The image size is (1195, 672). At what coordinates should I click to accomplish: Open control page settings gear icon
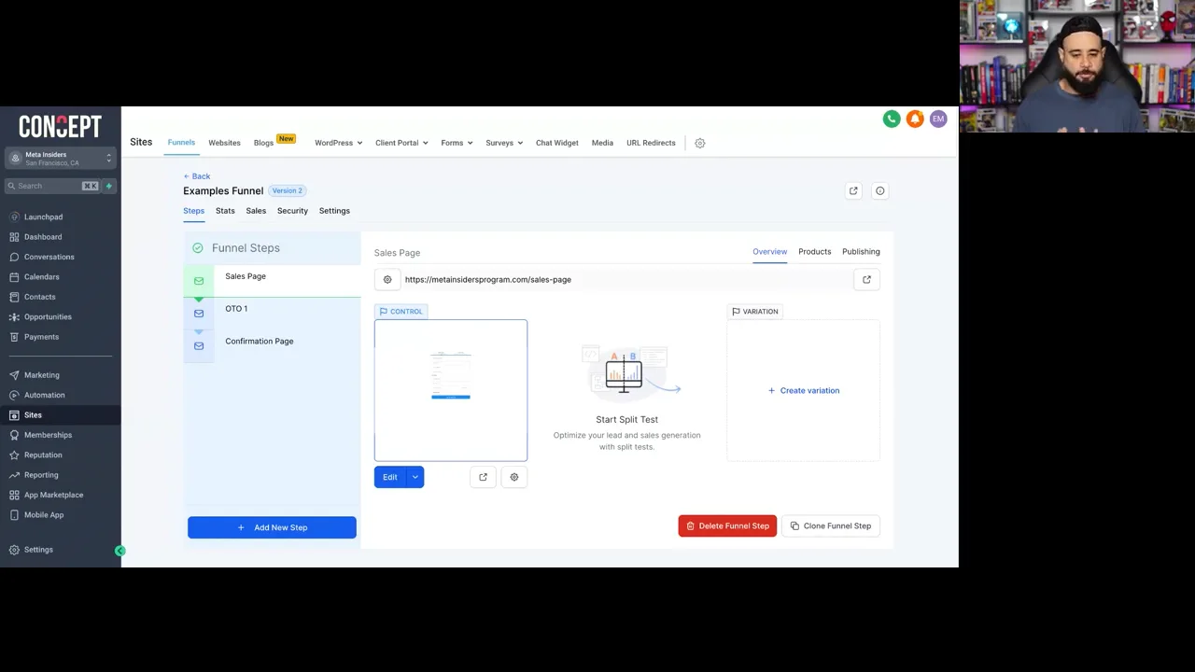click(513, 477)
